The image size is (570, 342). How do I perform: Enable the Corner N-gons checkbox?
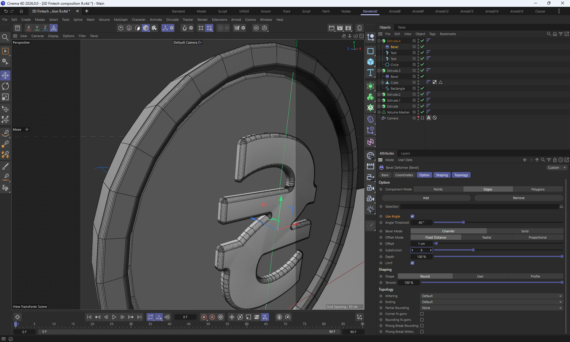tap(422, 314)
